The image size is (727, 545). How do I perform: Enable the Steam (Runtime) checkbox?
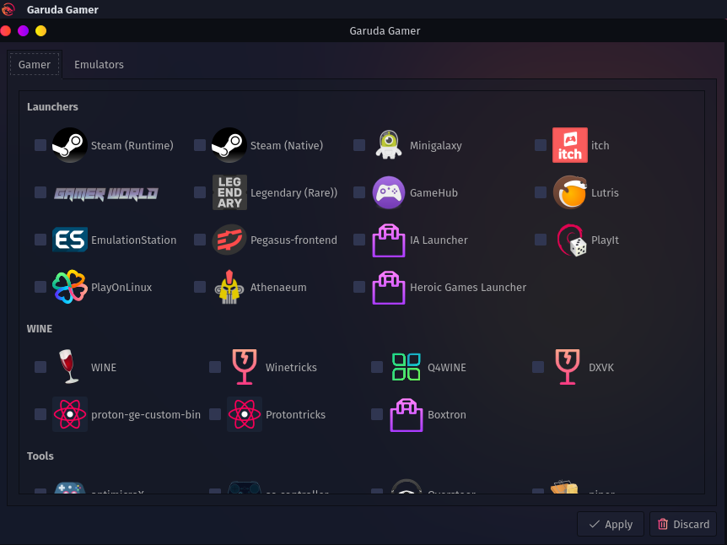(40, 145)
